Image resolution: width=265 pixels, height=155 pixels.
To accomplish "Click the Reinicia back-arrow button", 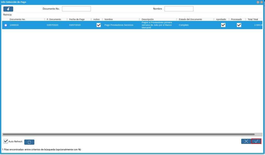I will (8, 9).
